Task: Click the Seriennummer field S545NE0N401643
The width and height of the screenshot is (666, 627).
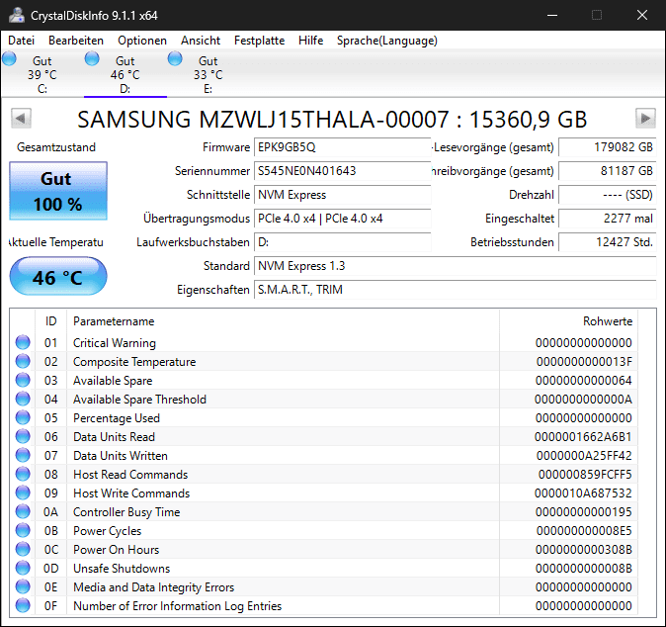Action: coord(342,171)
